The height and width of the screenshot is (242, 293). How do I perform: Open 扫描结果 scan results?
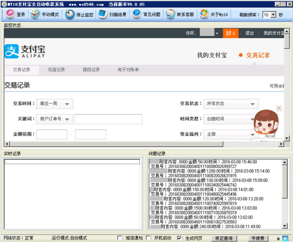(112, 15)
